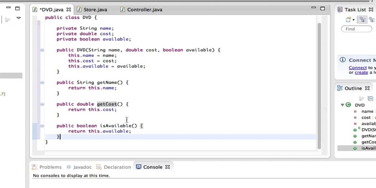Close the DVD.java editor tab
Screen dimensions: 376x188
(68, 9)
